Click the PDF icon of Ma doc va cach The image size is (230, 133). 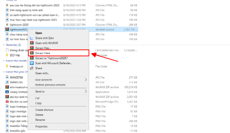pos(7,102)
